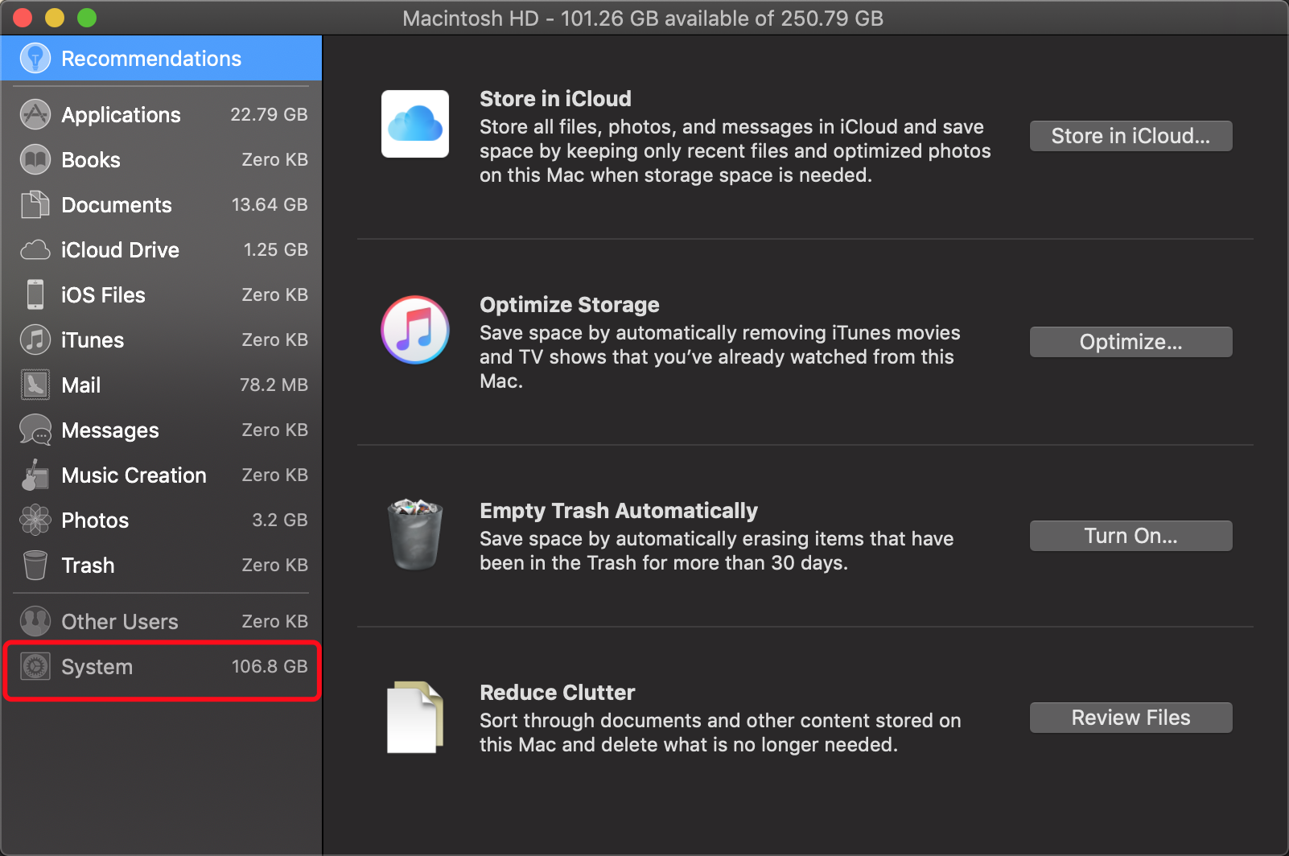Click the 3.2 GB Photos size
This screenshot has width=1289, height=856.
point(280,520)
